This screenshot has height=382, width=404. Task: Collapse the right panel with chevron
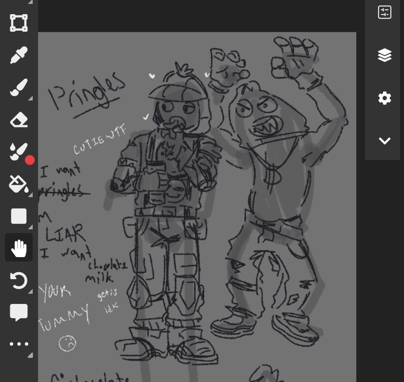(x=384, y=141)
